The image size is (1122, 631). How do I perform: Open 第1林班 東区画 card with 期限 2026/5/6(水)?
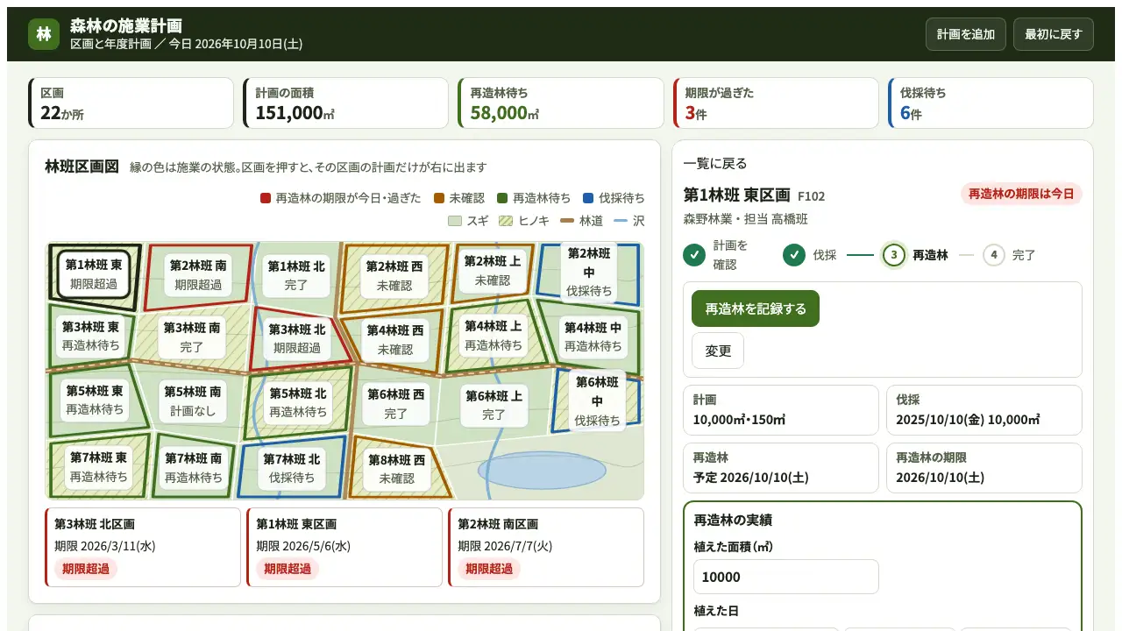point(344,548)
